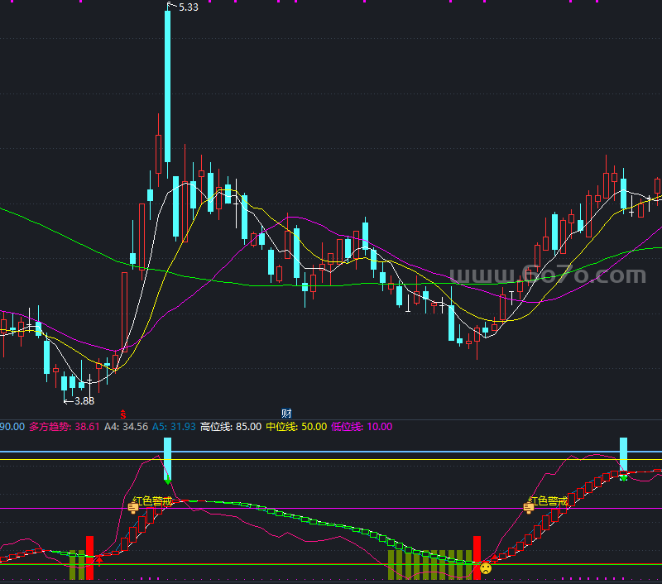The height and width of the screenshot is (584, 662).
Task: Select the 中位线: 50.00 legend entry
Action: pos(296,427)
